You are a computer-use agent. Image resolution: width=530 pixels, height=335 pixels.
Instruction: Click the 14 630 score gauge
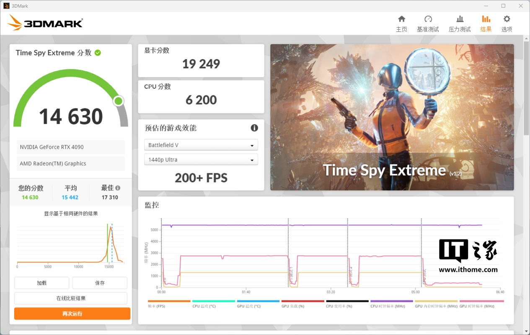coord(71,98)
